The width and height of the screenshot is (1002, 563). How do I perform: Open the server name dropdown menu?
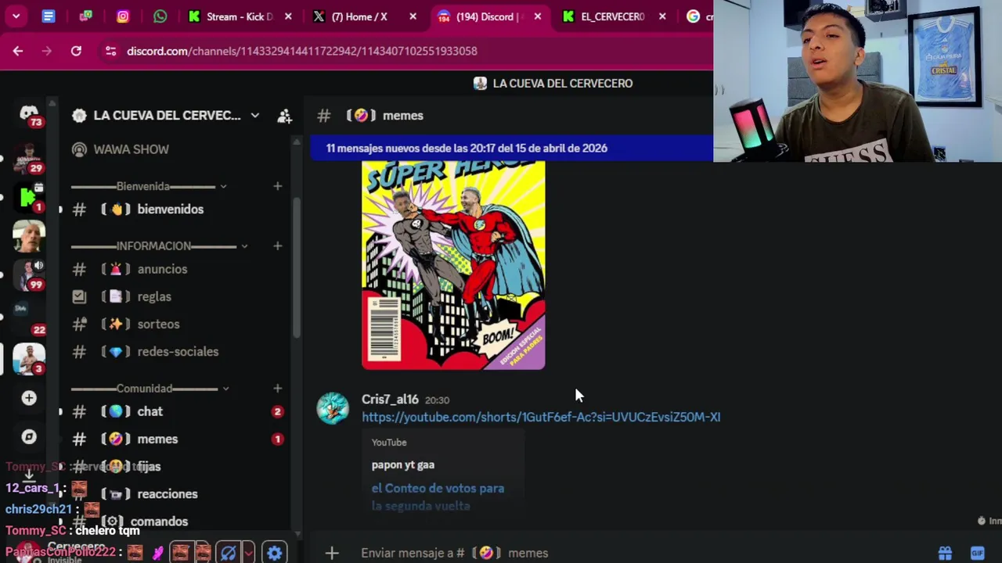[x=254, y=116]
